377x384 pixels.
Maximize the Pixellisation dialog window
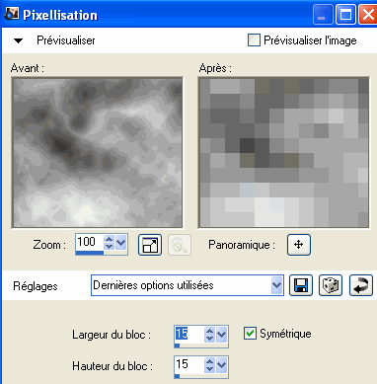[345, 15]
